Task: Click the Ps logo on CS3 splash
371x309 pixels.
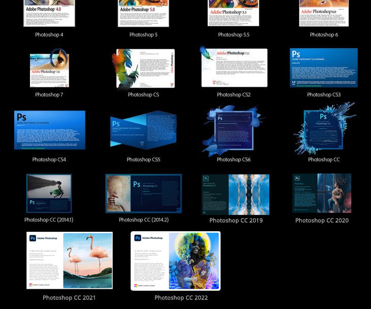Action: [x=296, y=54]
